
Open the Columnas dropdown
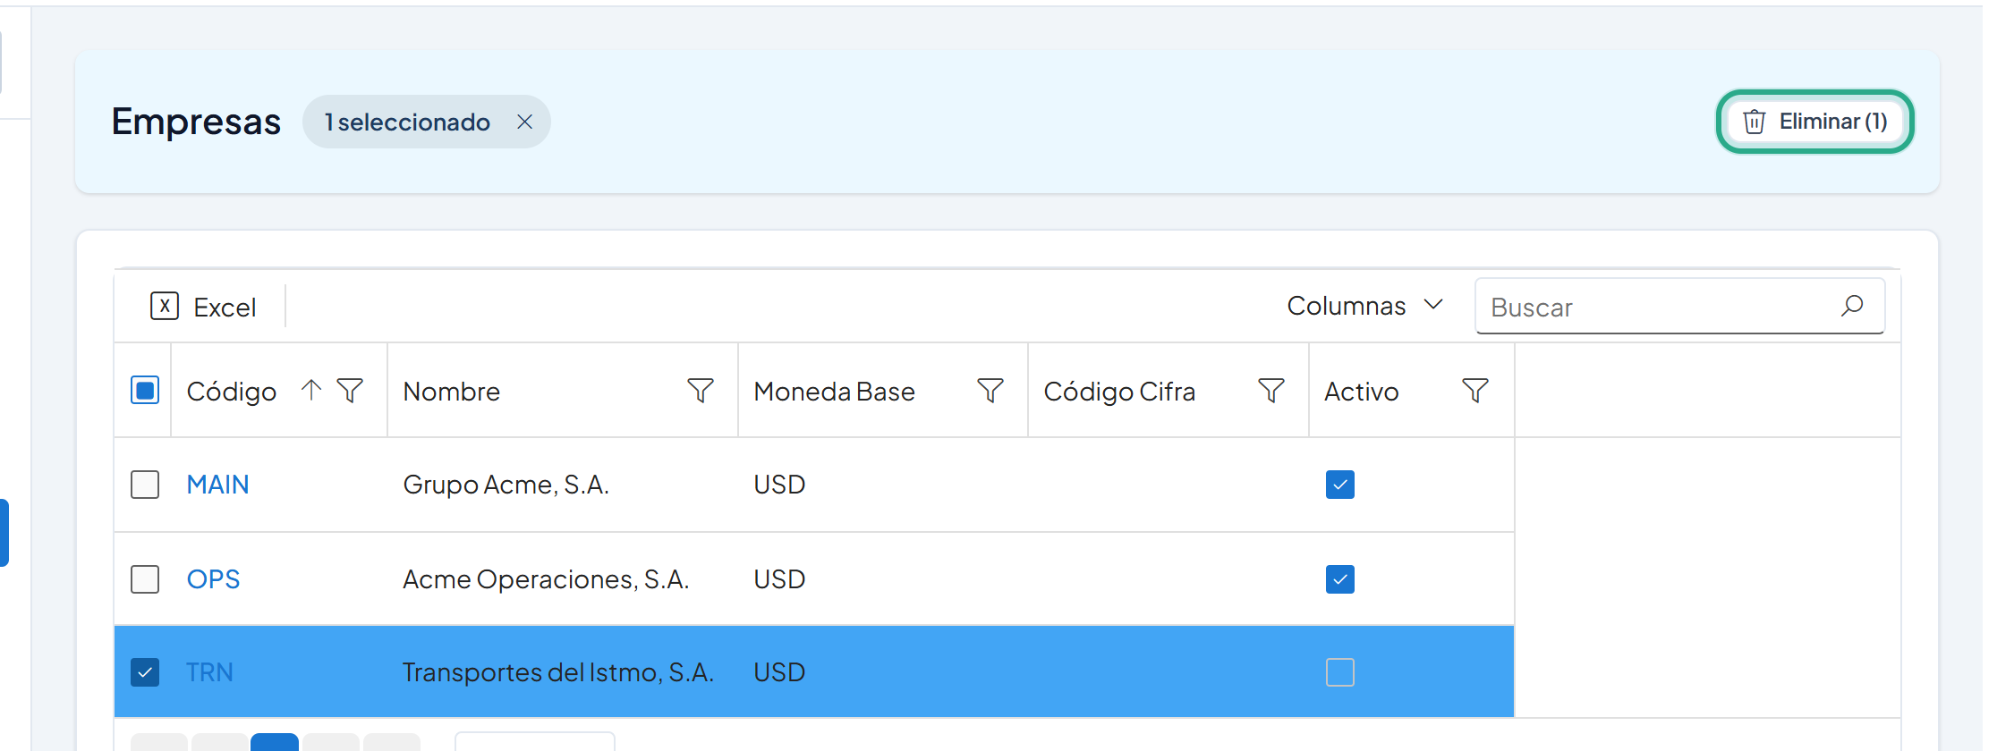click(1364, 306)
